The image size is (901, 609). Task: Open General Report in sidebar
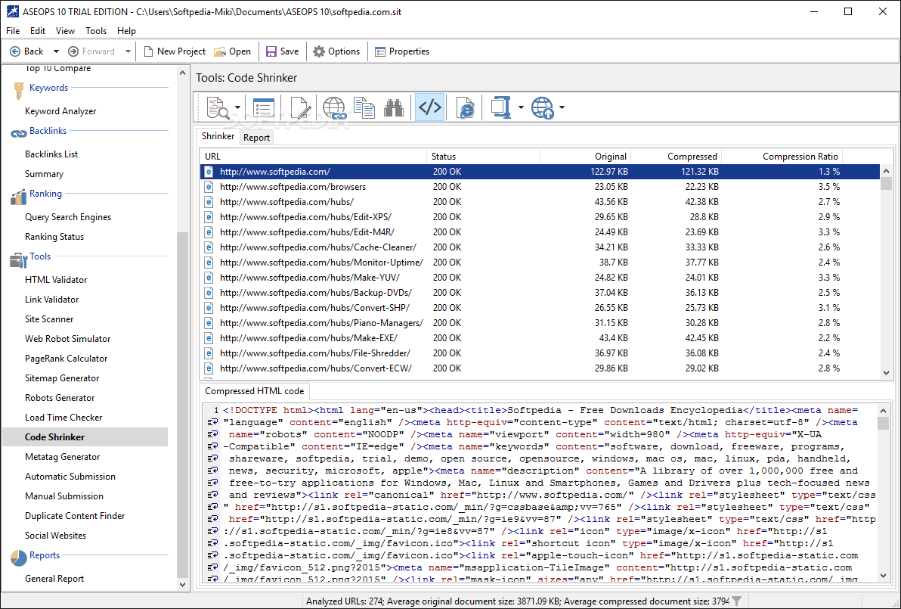(x=54, y=579)
